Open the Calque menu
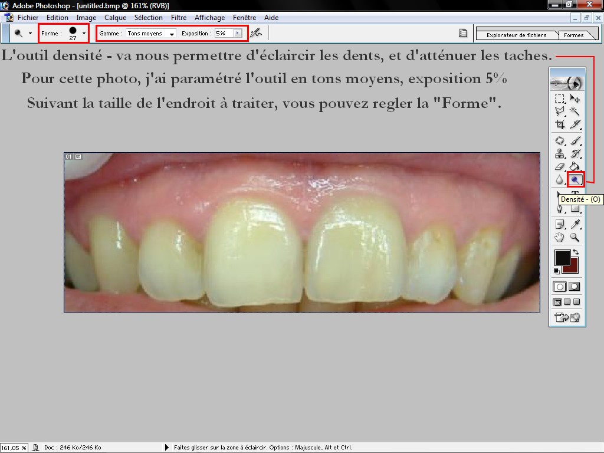The width and height of the screenshot is (604, 453). [x=115, y=17]
